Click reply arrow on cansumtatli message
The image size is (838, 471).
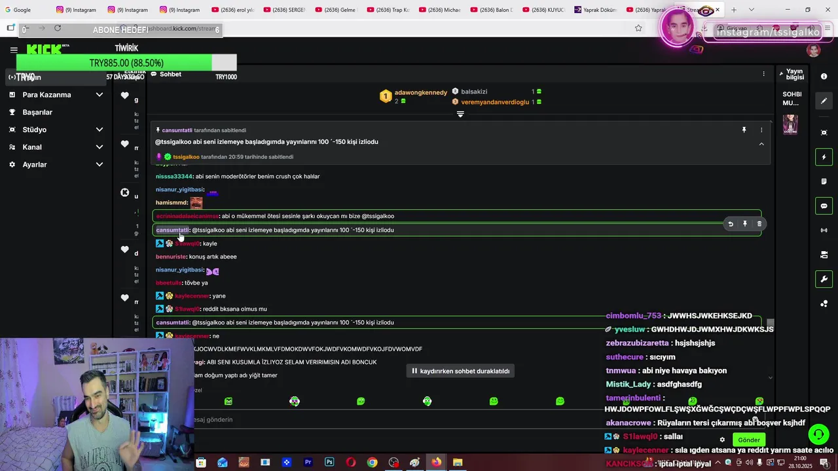(731, 224)
